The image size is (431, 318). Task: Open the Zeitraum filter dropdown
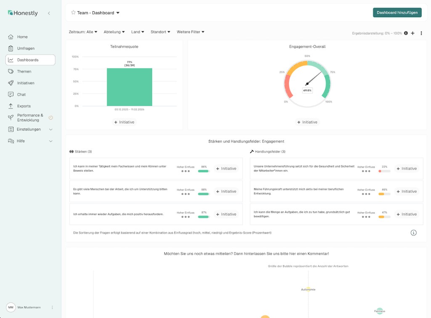[83, 32]
